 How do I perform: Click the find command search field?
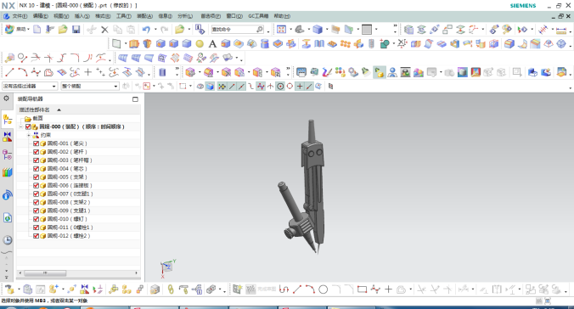[237, 30]
